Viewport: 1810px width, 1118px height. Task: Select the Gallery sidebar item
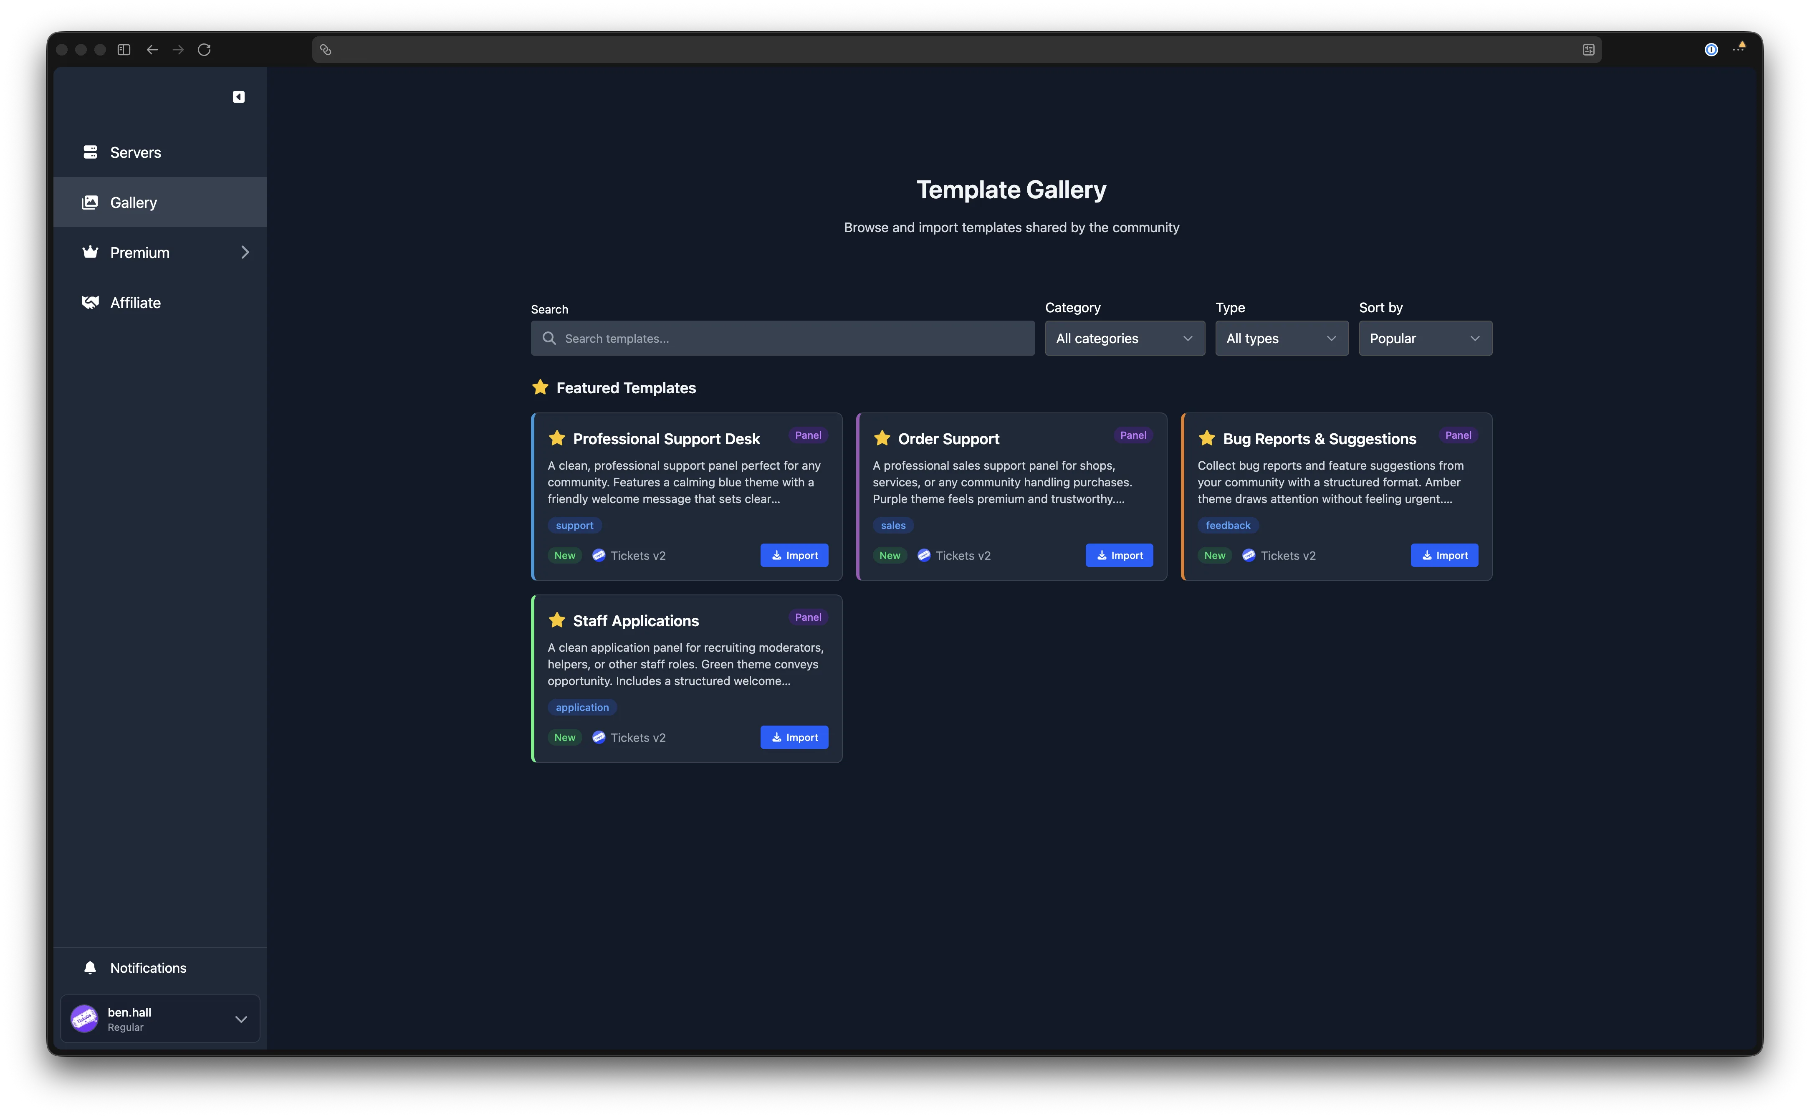160,202
